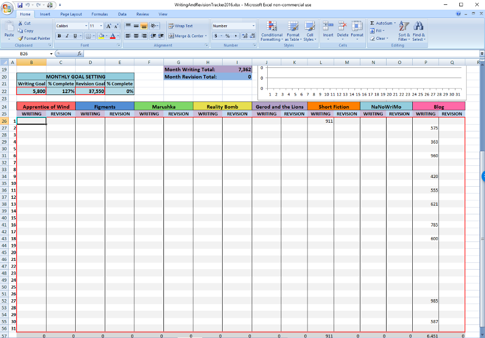Switch to the Page Layout tab
This screenshot has width=485, height=338.
tap(71, 14)
